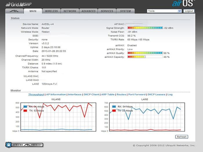
Task: Open the AP Information link
Action: click(x=56, y=94)
